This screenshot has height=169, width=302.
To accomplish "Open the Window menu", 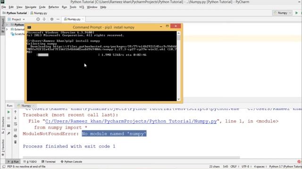I will coord(92,7).
